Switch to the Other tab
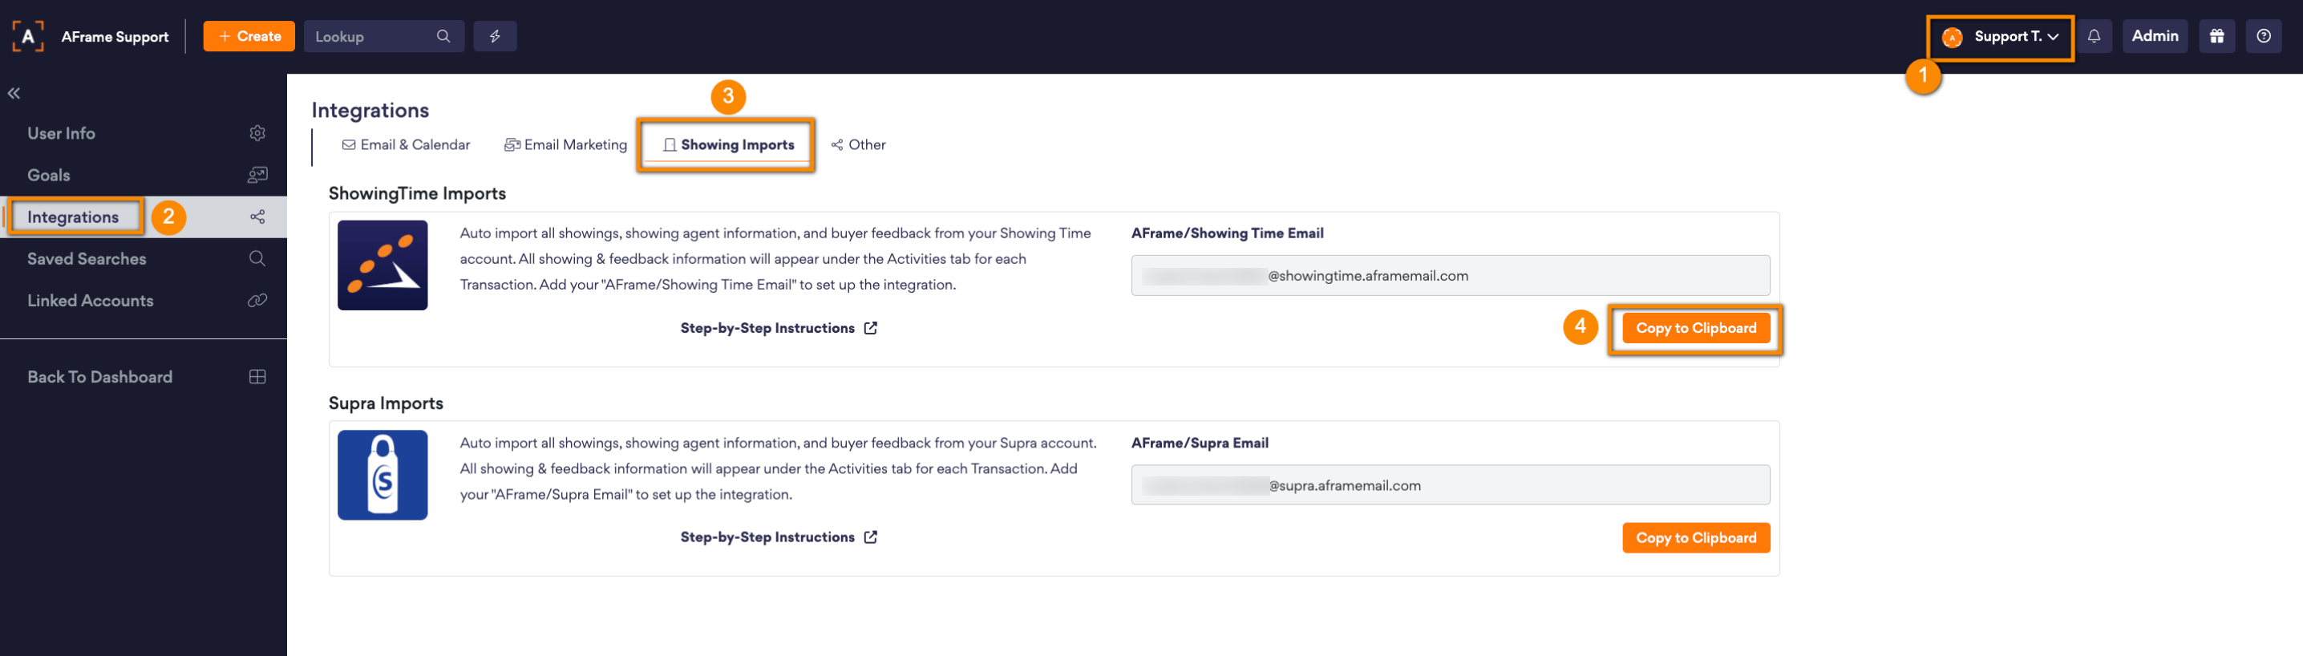This screenshot has width=2303, height=656. click(858, 145)
